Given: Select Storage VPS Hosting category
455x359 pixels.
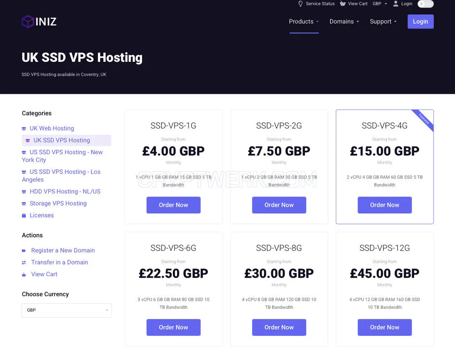Looking at the screenshot, I should coord(58,203).
